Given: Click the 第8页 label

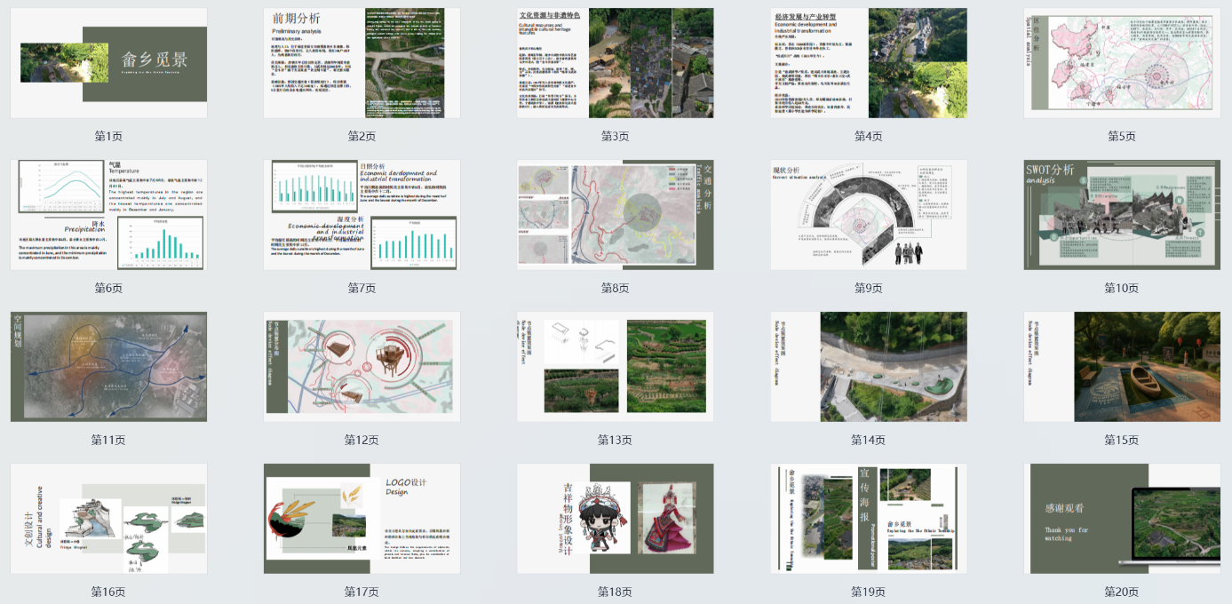Looking at the screenshot, I should pyautogui.click(x=616, y=289).
